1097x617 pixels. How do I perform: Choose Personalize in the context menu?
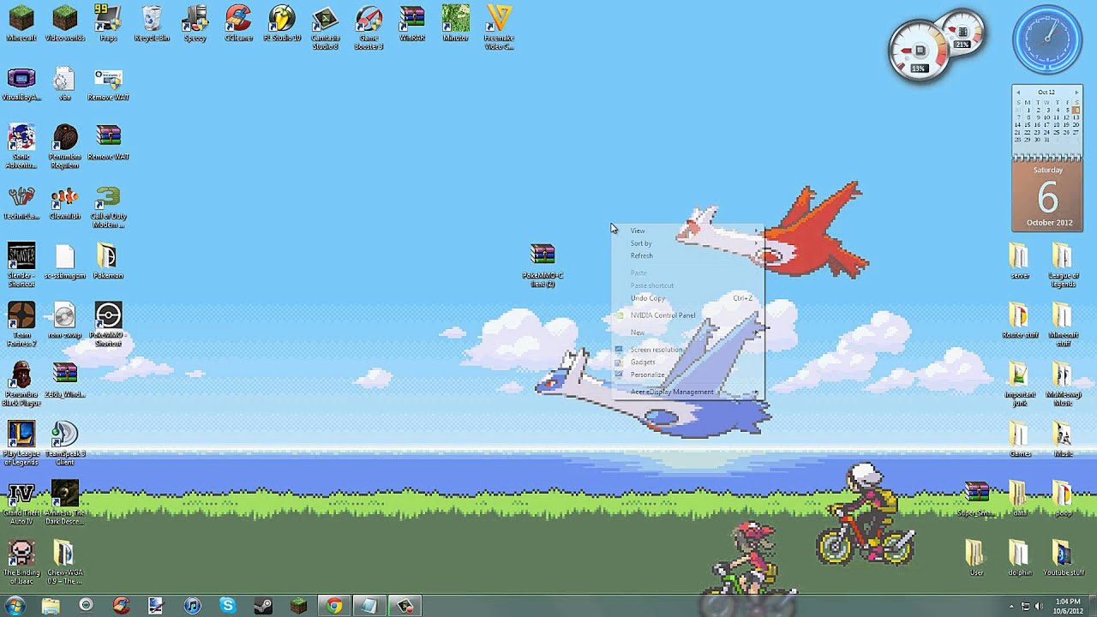(x=686, y=374)
